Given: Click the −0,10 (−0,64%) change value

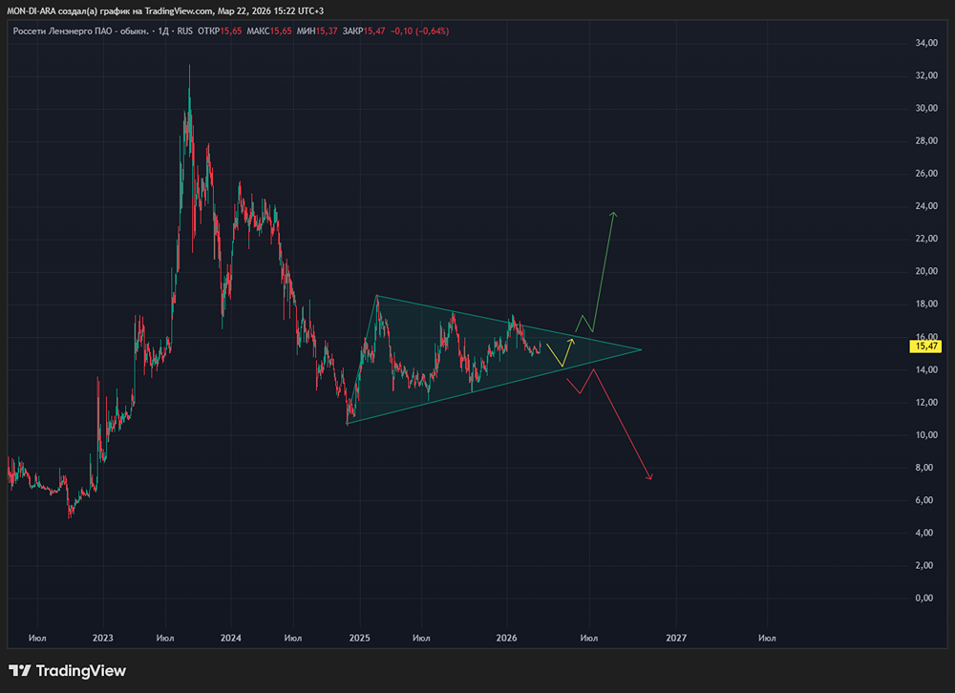Looking at the screenshot, I should [419, 31].
